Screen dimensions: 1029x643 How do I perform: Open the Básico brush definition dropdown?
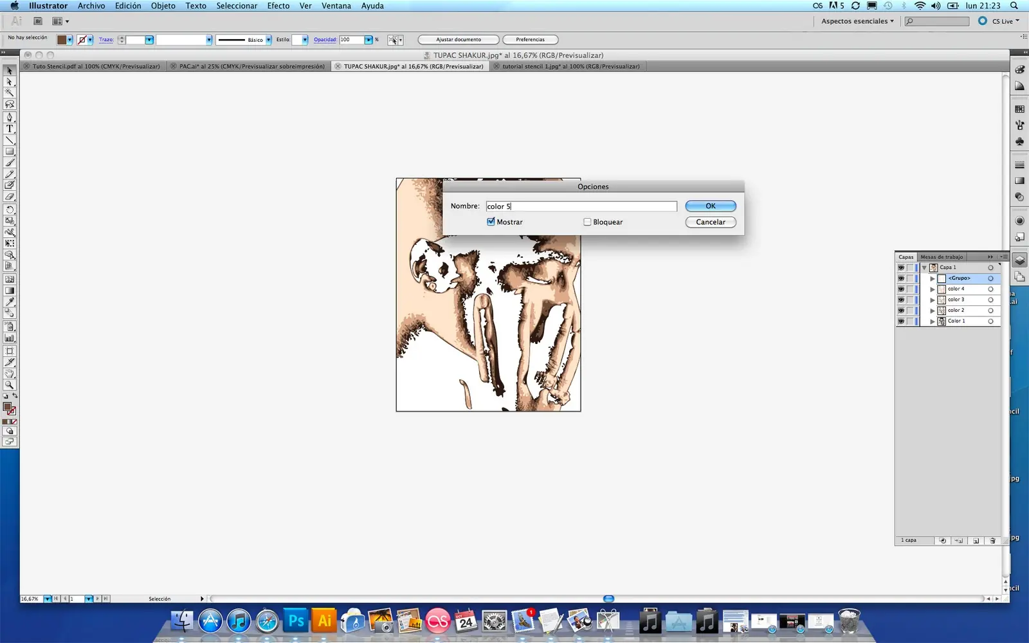click(268, 40)
